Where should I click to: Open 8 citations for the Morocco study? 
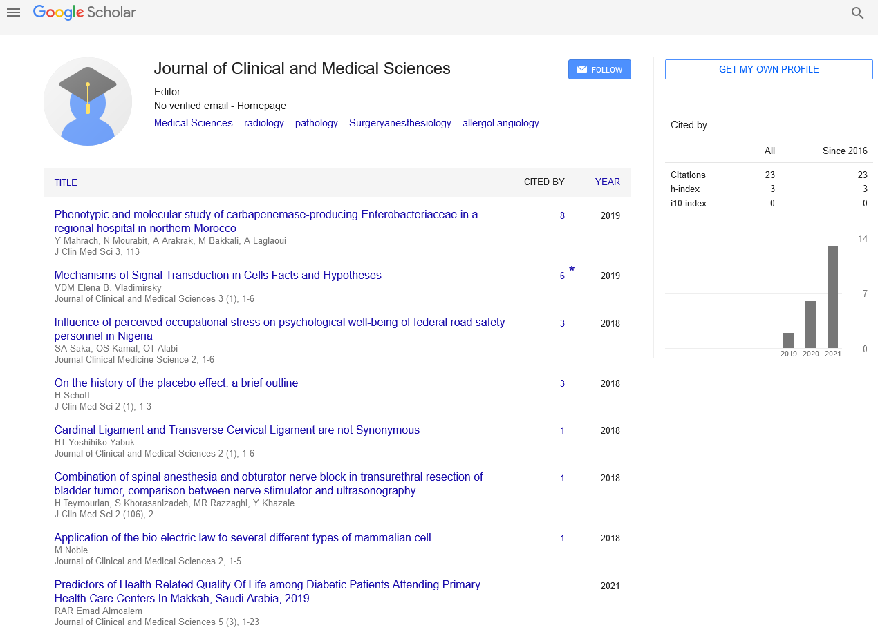[x=562, y=215]
